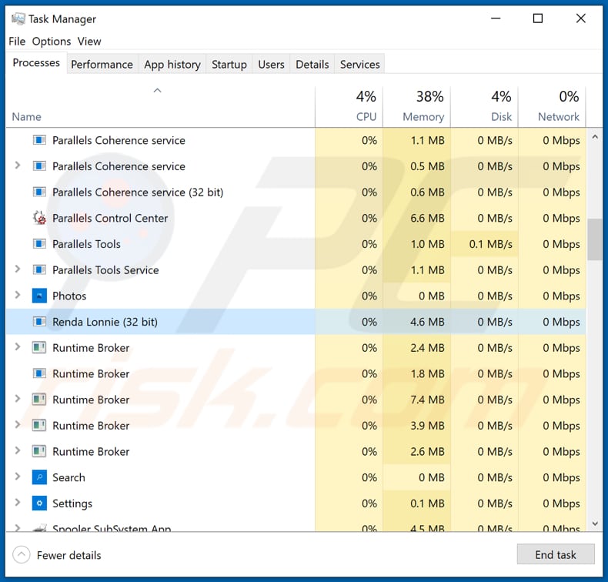Click icon of Runtime Broker using 2.6 MB
This screenshot has height=582, width=608.
39,451
